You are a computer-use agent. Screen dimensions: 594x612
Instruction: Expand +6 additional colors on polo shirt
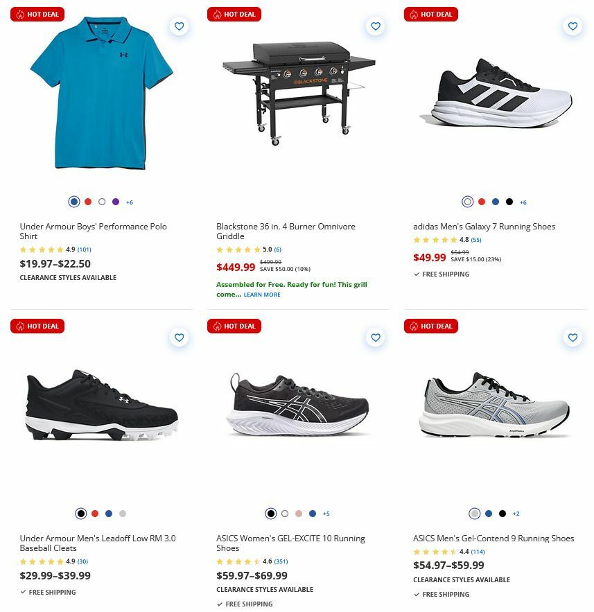coord(129,202)
